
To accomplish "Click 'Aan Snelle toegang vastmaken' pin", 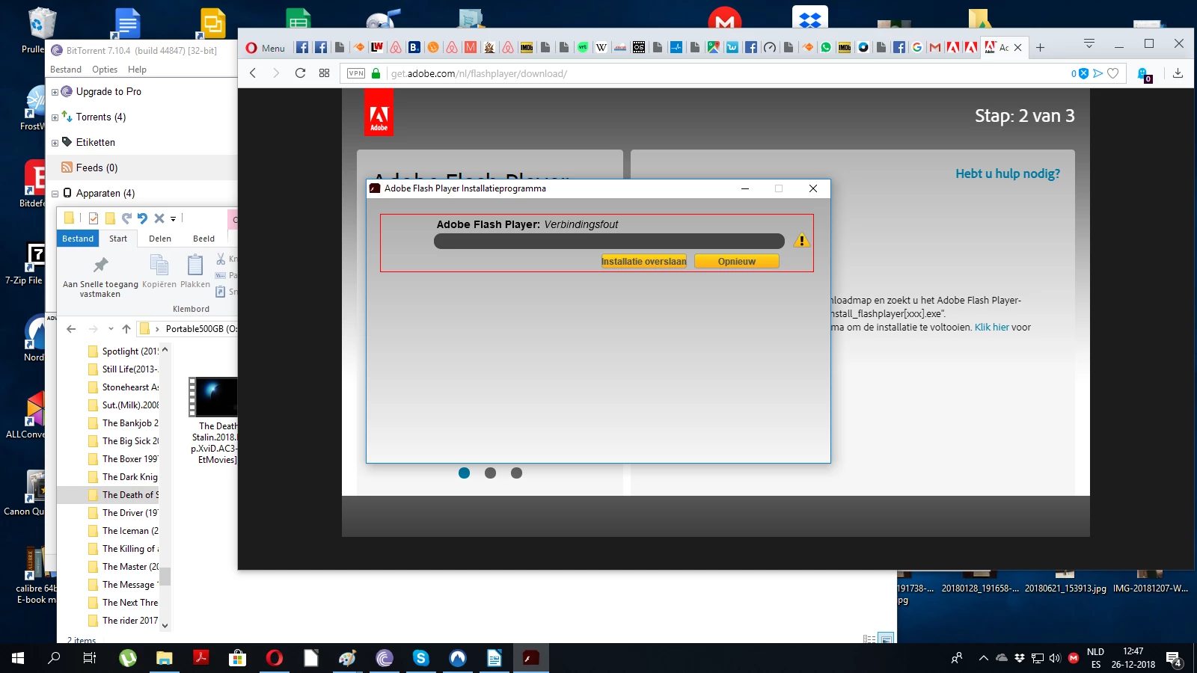I will pos(100,277).
